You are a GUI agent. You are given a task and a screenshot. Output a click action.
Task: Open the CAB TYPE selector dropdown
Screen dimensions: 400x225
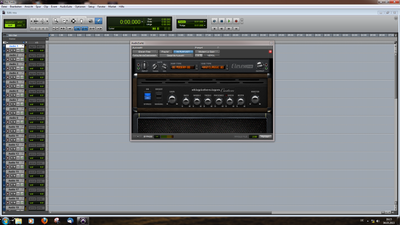coord(211,68)
